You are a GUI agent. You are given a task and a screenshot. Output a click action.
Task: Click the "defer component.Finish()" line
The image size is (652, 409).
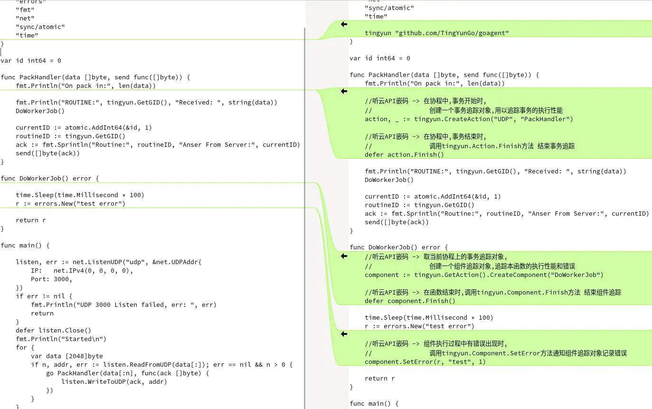[409, 301]
